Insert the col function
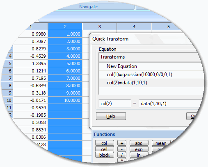The image size is (208, 167). click(105, 143)
